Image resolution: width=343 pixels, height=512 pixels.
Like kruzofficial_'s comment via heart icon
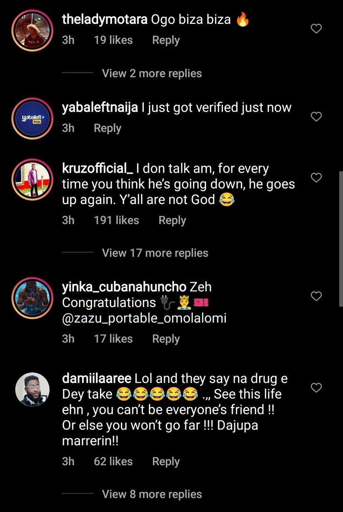[316, 178]
